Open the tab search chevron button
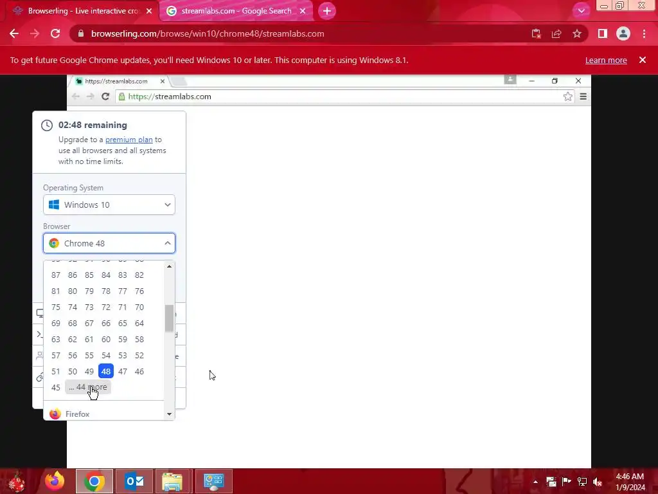This screenshot has height=494, width=658. click(581, 11)
